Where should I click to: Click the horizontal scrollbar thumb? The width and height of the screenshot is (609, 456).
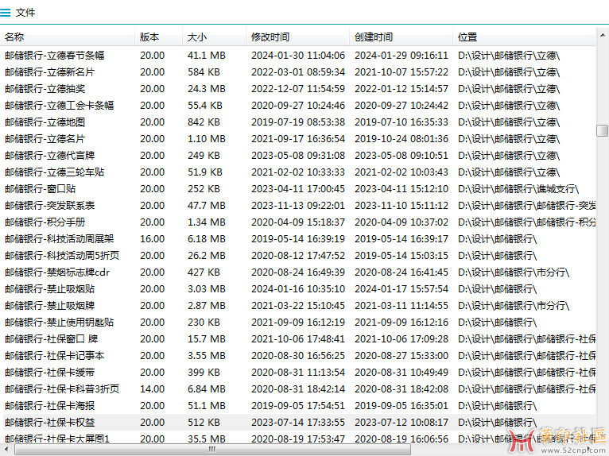point(212,450)
